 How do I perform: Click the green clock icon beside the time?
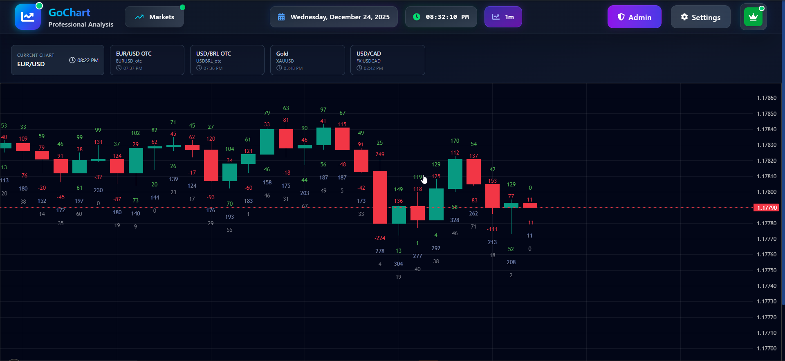(416, 17)
